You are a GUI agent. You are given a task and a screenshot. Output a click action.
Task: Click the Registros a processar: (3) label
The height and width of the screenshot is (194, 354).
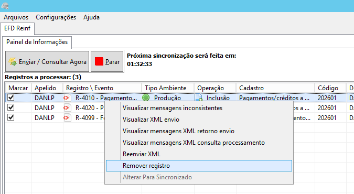[43, 77]
